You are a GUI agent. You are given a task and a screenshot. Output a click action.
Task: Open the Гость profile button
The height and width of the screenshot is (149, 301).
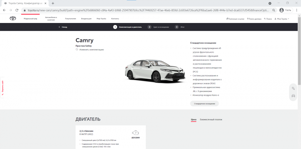pyautogui.click(x=286, y=10)
